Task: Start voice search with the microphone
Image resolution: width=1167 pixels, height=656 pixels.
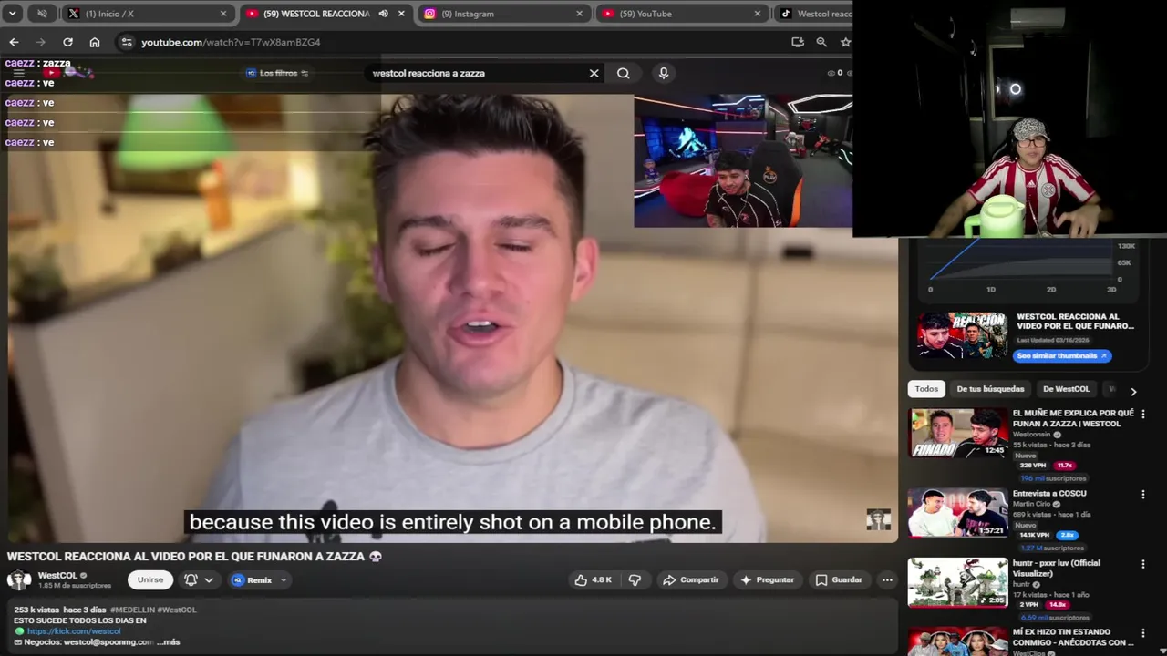Action: pyautogui.click(x=664, y=73)
